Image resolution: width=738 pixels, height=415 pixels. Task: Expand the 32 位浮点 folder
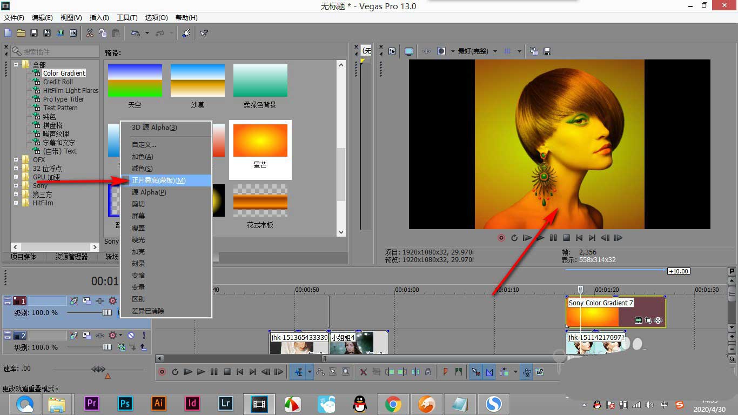click(x=16, y=169)
